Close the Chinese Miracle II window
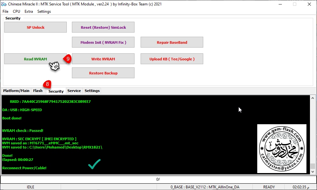The width and height of the screenshot is (317, 190). (309, 4)
